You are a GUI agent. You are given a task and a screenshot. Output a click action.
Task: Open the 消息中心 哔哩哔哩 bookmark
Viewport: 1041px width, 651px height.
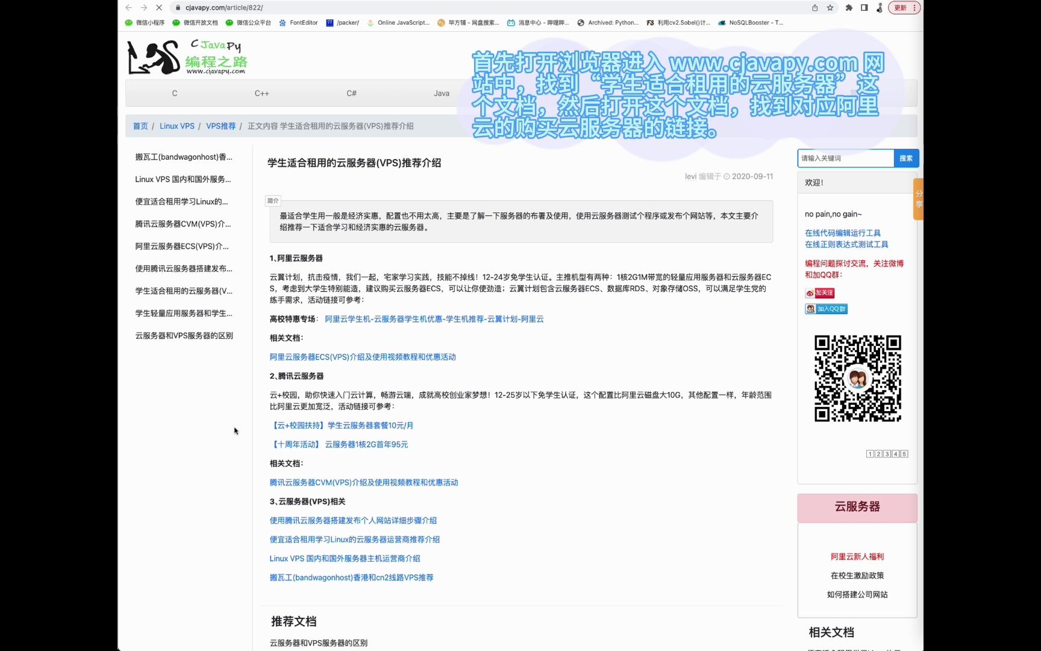[538, 23]
